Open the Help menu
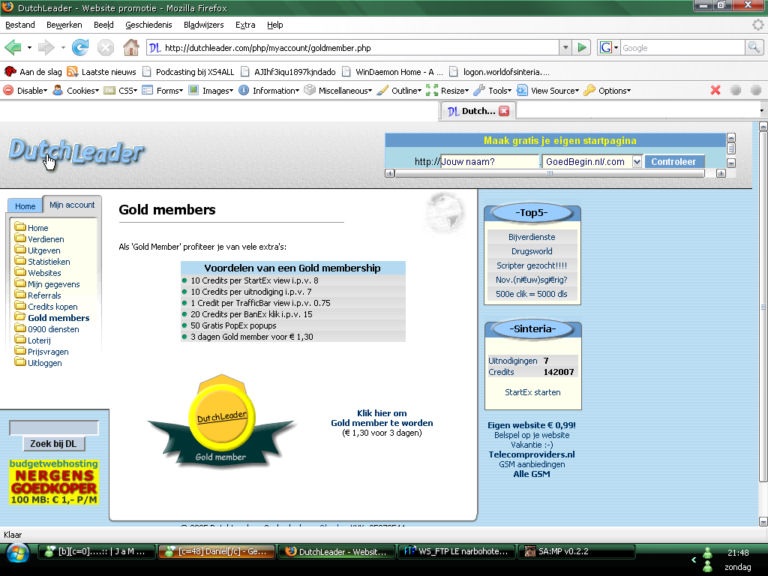Image resolution: width=768 pixels, height=576 pixels. (x=274, y=25)
